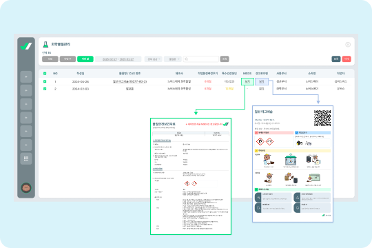Image resolution: width=372 pixels, height=248 pixels.
Task: Open the warning label view link in row 1
Action: pyautogui.click(x=262, y=81)
